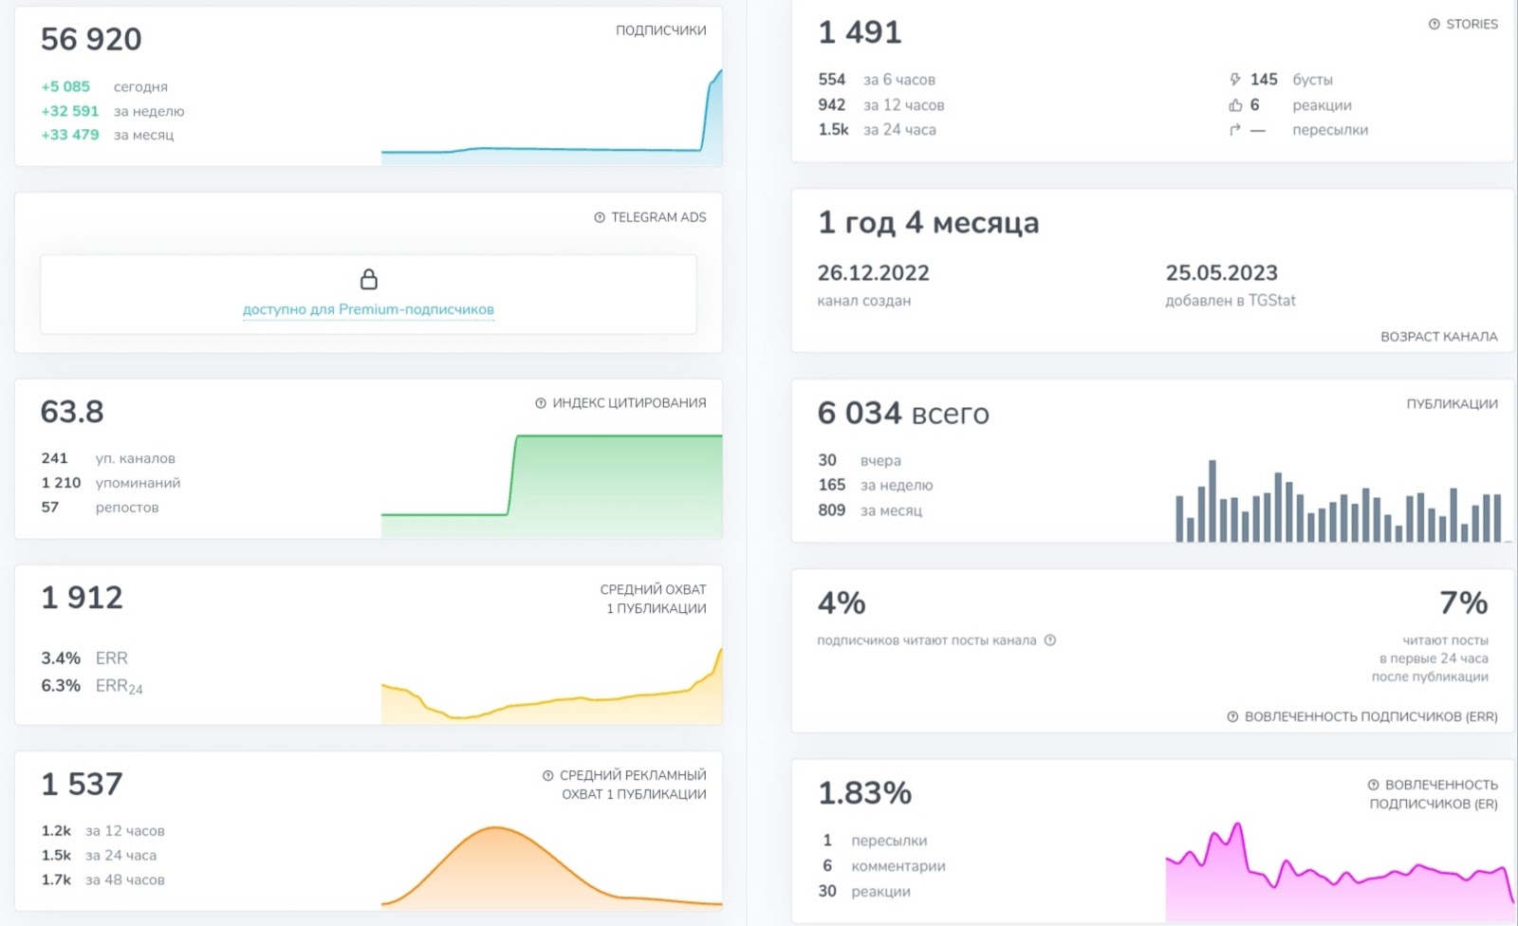Click the info icon beside СРЕДНИЙ РЕКЛАМНЫЙ ОХВАТ
This screenshot has width=1518, height=926.
coord(547,775)
